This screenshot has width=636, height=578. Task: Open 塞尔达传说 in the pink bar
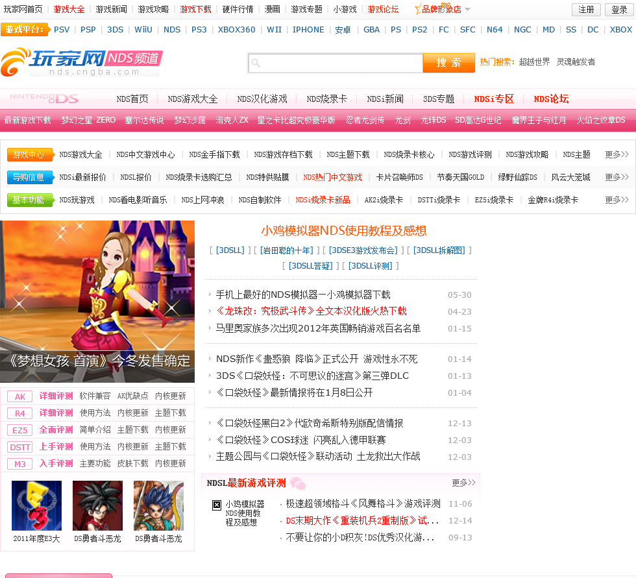pyautogui.click(x=144, y=120)
